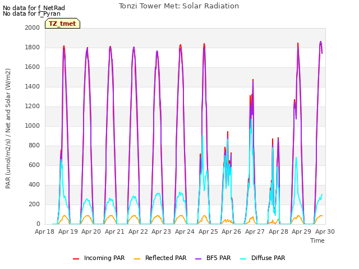This screenshot has width=359, height=269.
Task: Click the 0 y-axis tick label
Action: point(38,224)
